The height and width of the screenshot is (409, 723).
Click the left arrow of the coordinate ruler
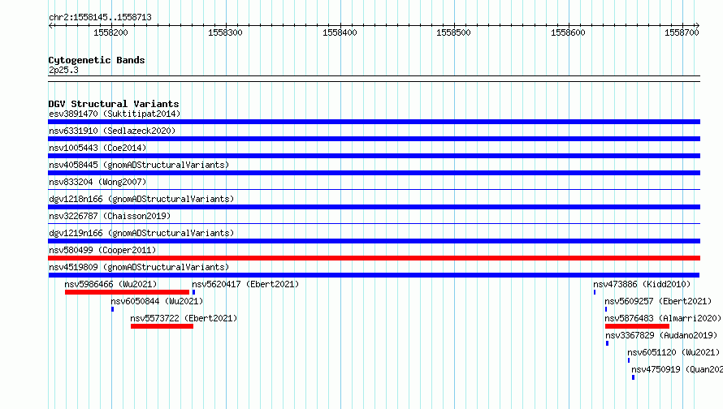[51, 25]
